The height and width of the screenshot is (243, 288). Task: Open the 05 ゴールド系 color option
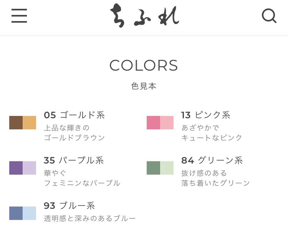coord(75,115)
